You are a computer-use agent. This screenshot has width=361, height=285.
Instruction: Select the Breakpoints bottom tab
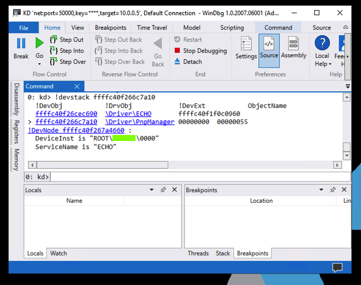point(253,253)
